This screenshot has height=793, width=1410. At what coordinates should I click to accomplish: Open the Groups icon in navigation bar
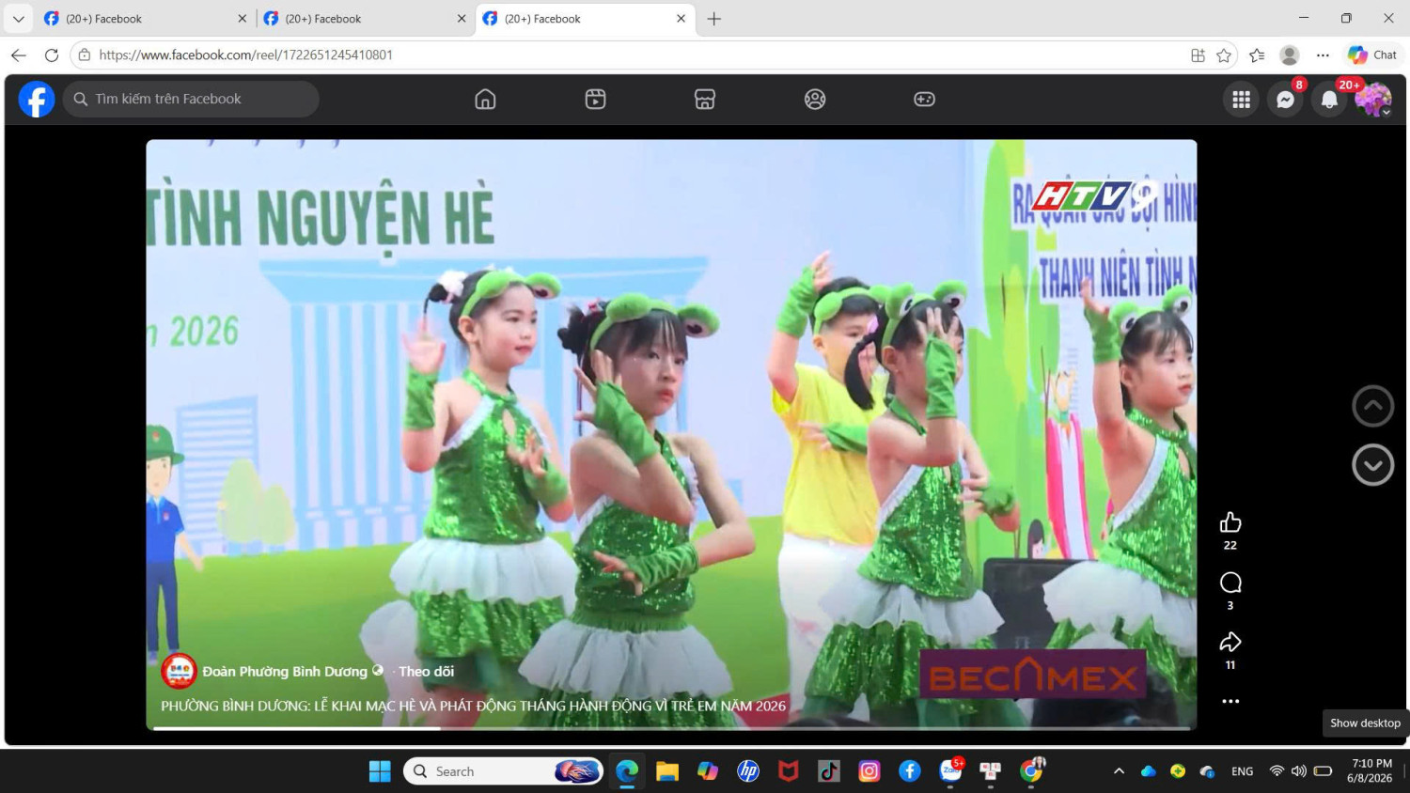point(815,99)
